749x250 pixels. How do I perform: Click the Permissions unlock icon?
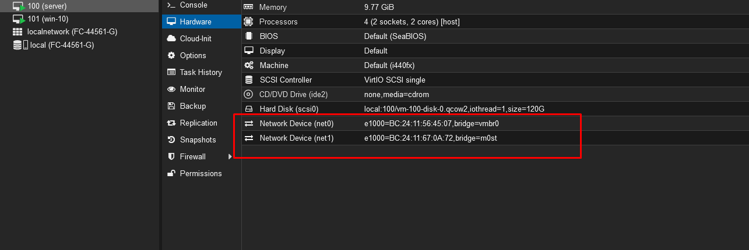(171, 174)
